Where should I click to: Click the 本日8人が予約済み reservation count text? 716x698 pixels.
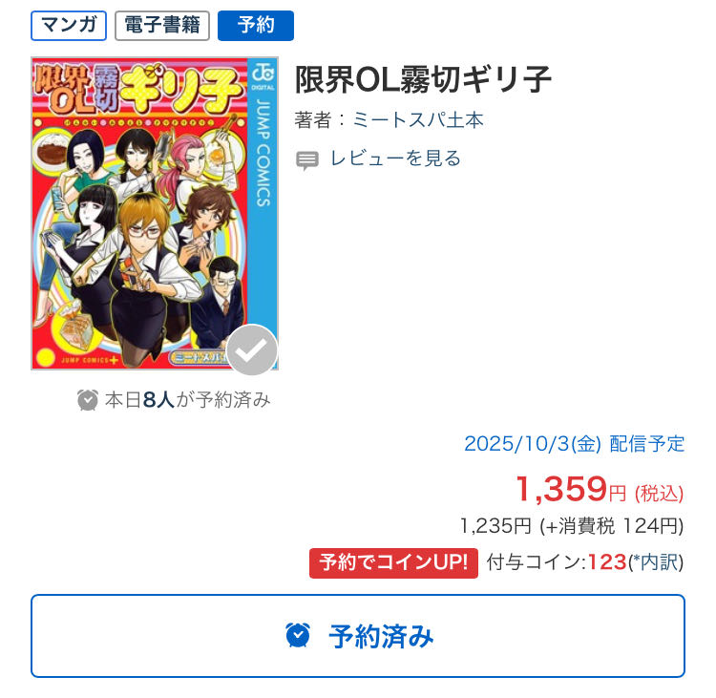(188, 400)
